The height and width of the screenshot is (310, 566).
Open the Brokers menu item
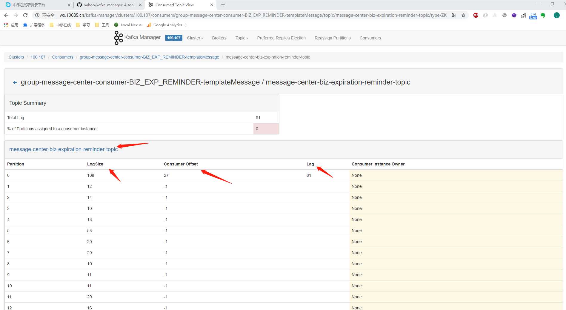pos(219,38)
